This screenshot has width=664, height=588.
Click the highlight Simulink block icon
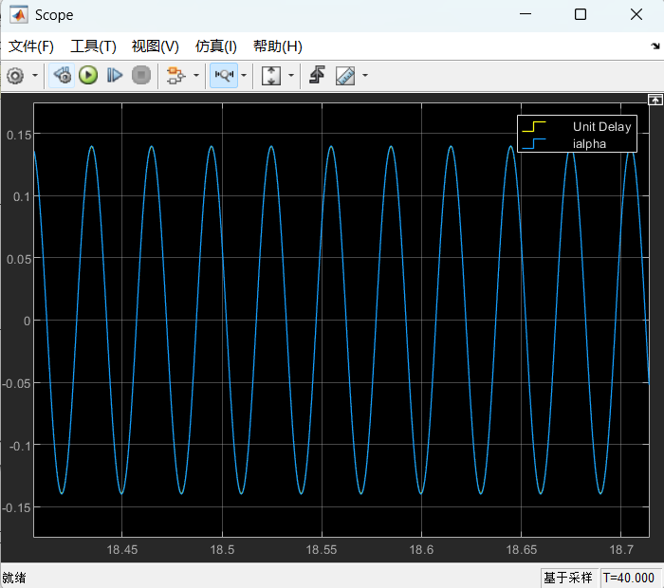point(175,75)
